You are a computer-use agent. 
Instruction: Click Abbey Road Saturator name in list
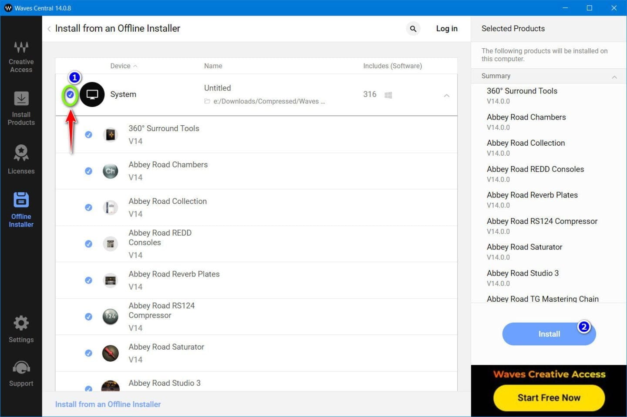tap(166, 347)
